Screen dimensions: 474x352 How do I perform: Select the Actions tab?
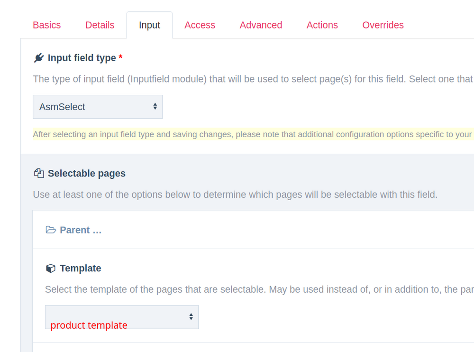coord(322,25)
